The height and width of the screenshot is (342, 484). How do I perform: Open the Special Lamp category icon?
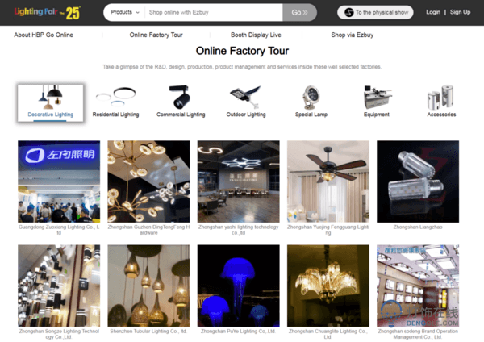(311, 98)
